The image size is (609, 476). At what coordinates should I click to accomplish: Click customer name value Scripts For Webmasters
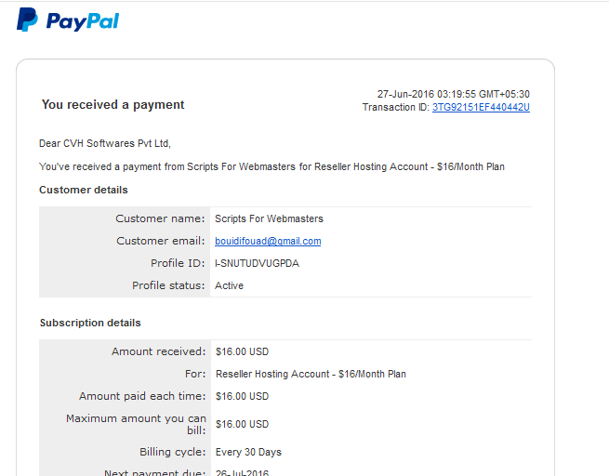point(269,218)
